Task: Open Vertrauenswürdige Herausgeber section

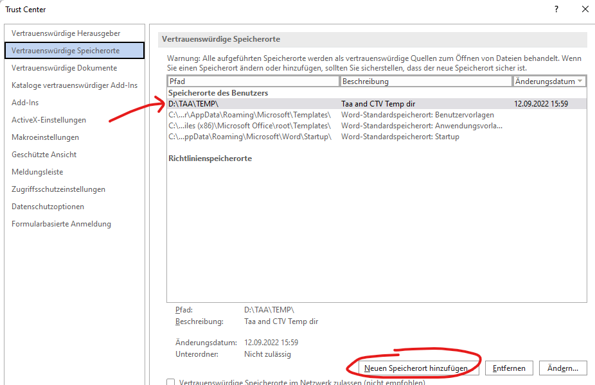Action: tap(66, 33)
